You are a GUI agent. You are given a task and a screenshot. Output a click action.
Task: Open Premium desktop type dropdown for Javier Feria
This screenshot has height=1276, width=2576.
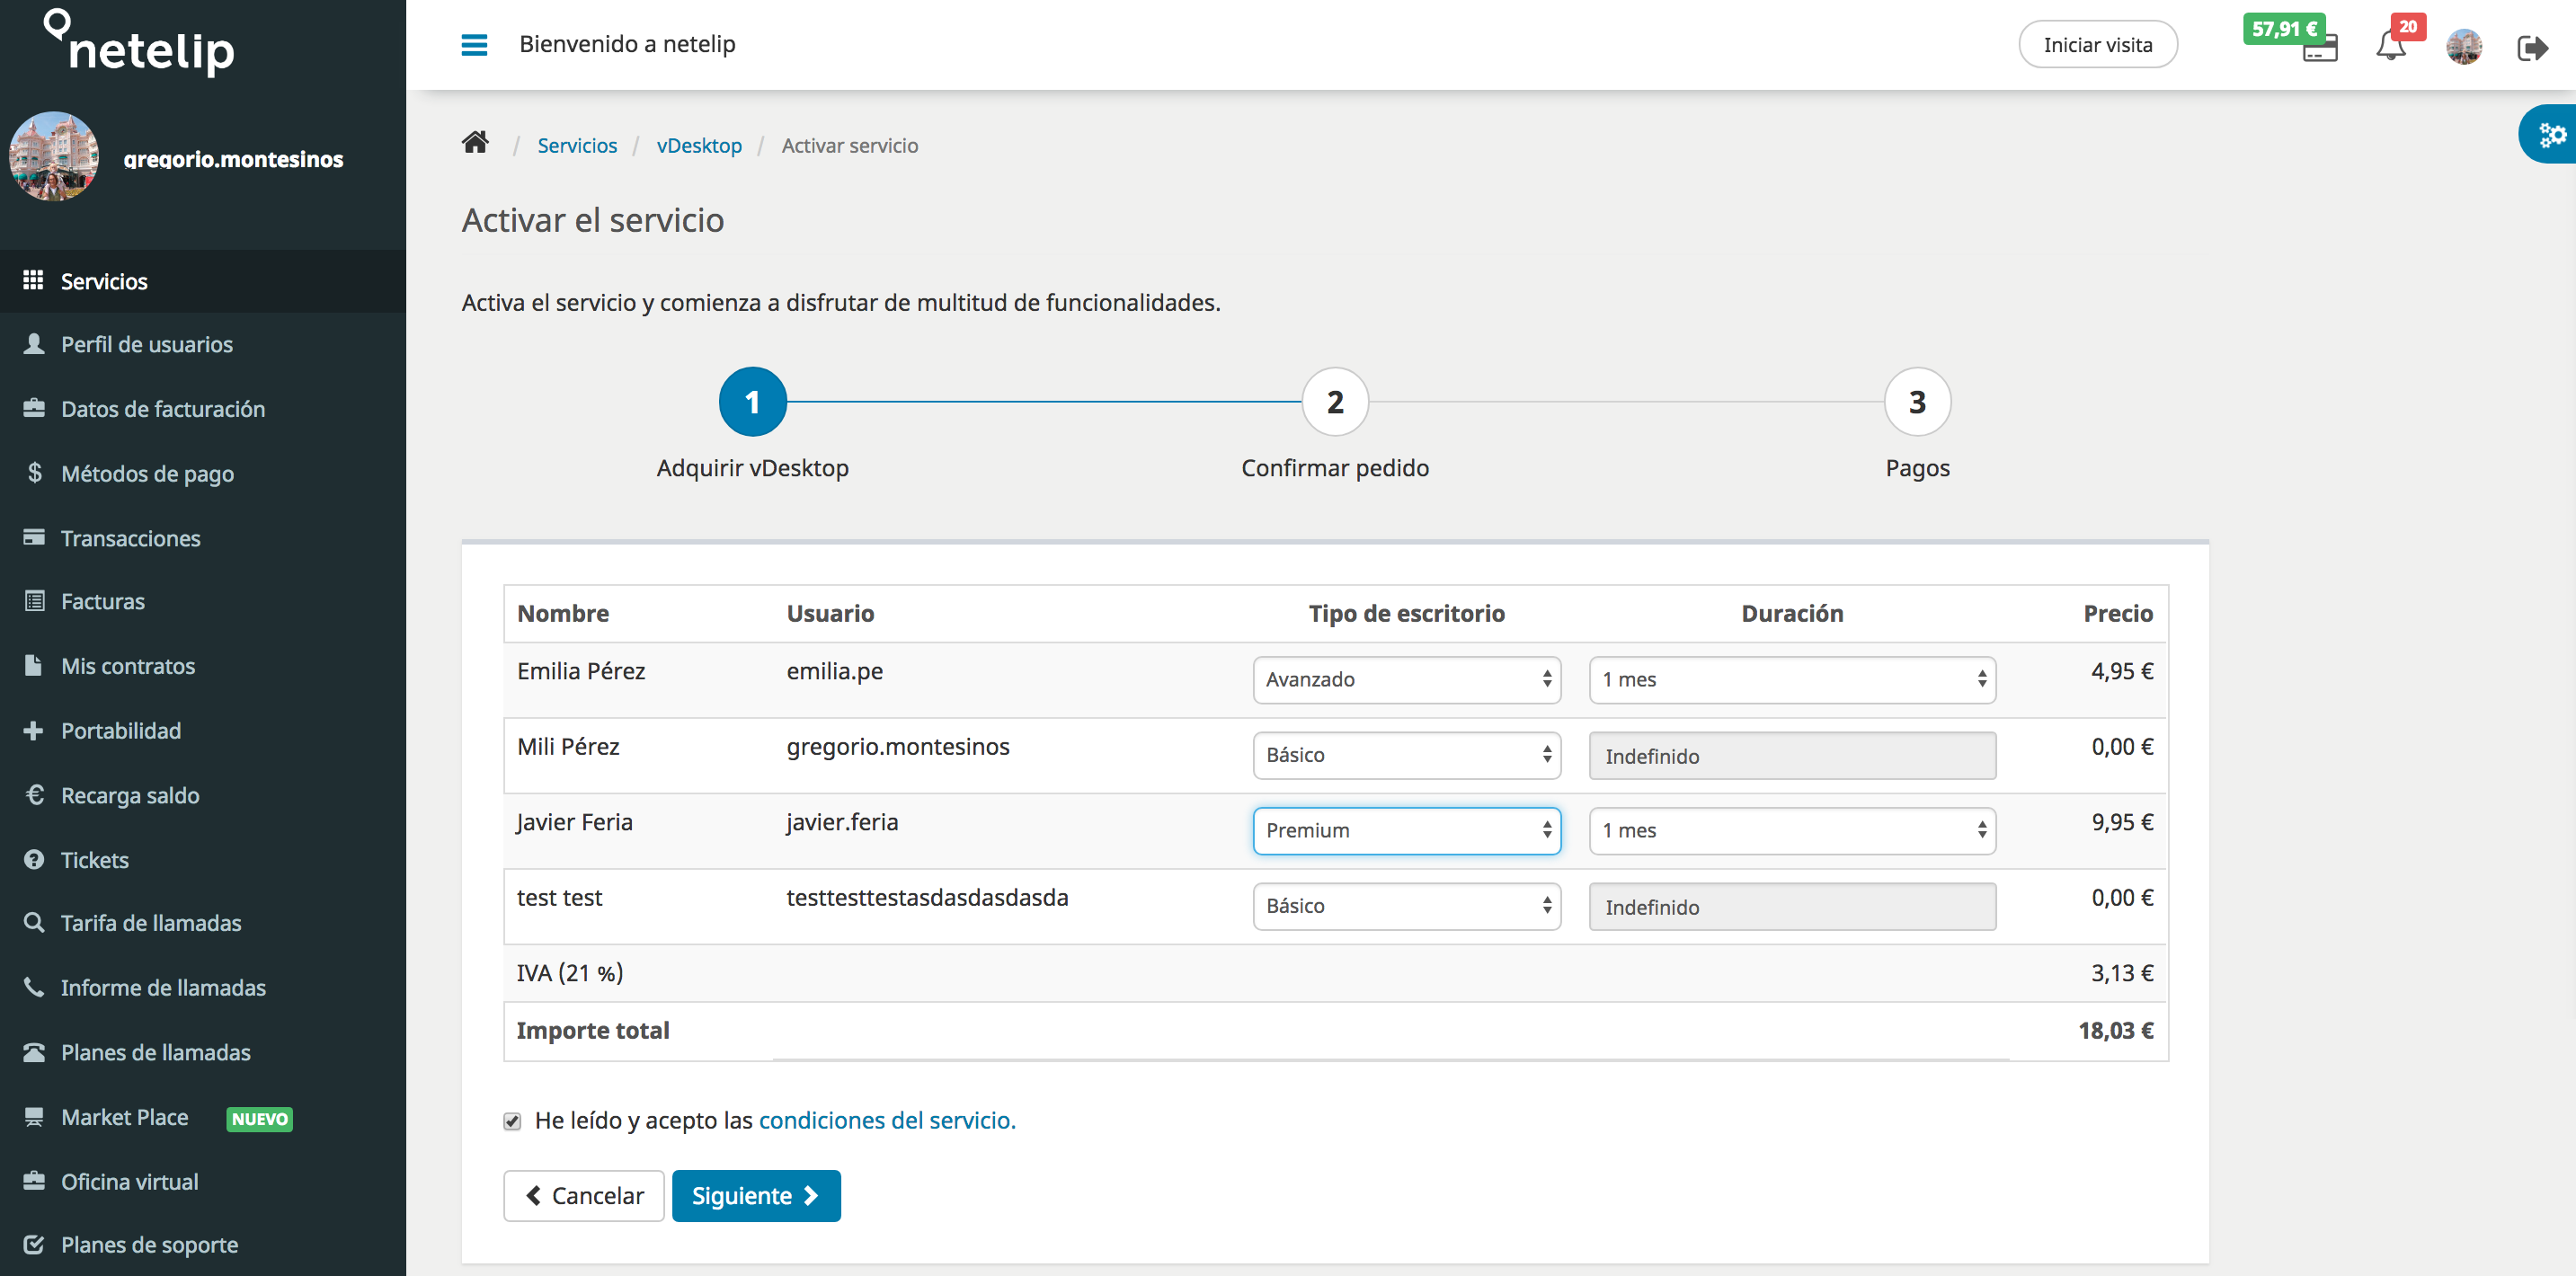[1406, 830]
